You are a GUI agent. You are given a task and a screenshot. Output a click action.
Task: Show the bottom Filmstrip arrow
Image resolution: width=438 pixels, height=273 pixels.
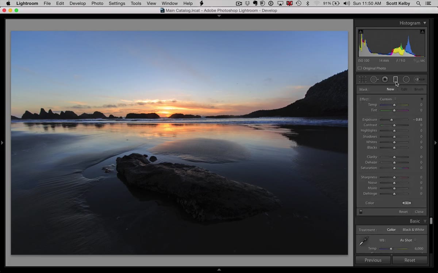click(219, 270)
